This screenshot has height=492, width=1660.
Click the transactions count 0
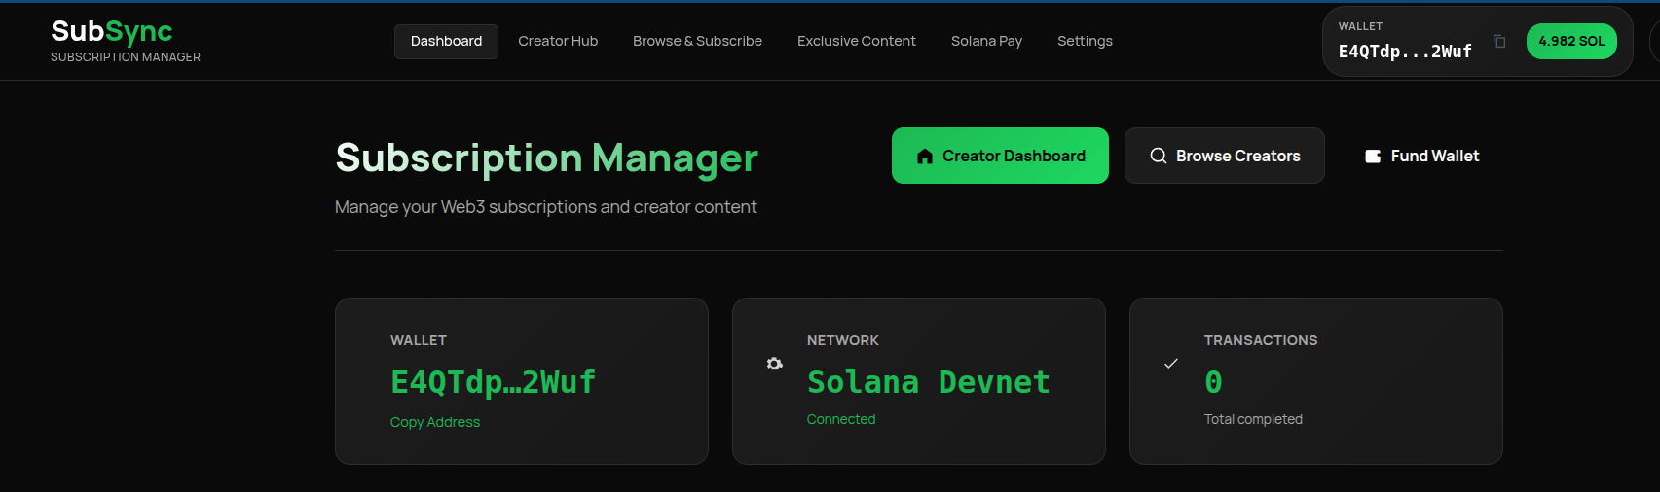pyautogui.click(x=1213, y=382)
